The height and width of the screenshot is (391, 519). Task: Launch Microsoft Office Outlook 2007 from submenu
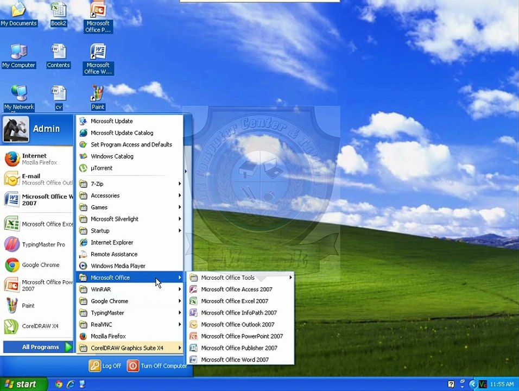[x=240, y=324]
